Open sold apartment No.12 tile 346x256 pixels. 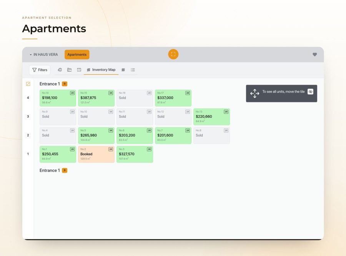click(173, 117)
